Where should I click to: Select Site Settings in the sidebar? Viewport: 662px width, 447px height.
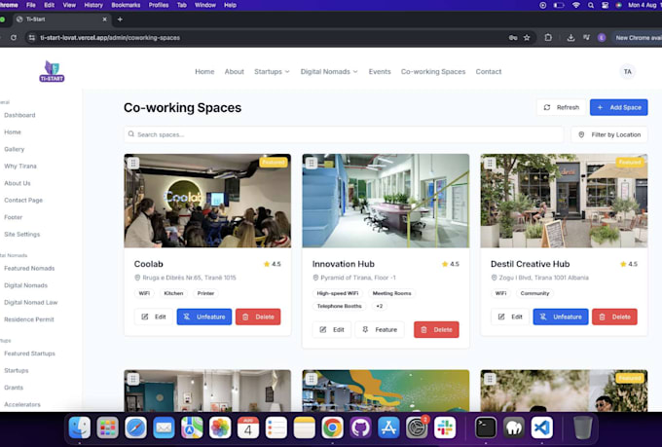[22, 234]
